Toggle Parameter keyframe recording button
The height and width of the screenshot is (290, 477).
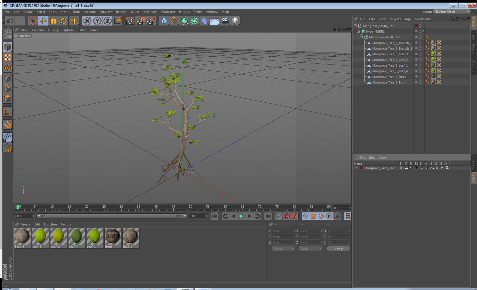coord(329,216)
